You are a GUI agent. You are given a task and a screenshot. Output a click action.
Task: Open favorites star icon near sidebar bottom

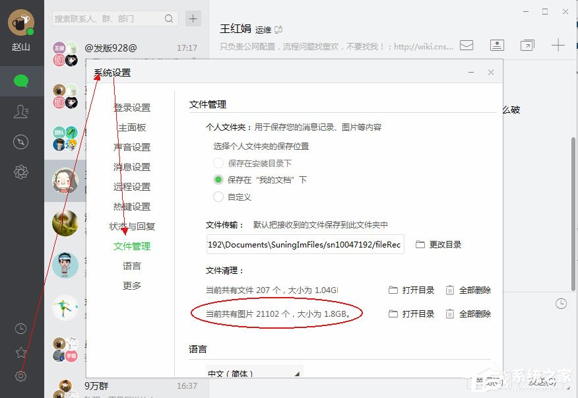tap(20, 352)
